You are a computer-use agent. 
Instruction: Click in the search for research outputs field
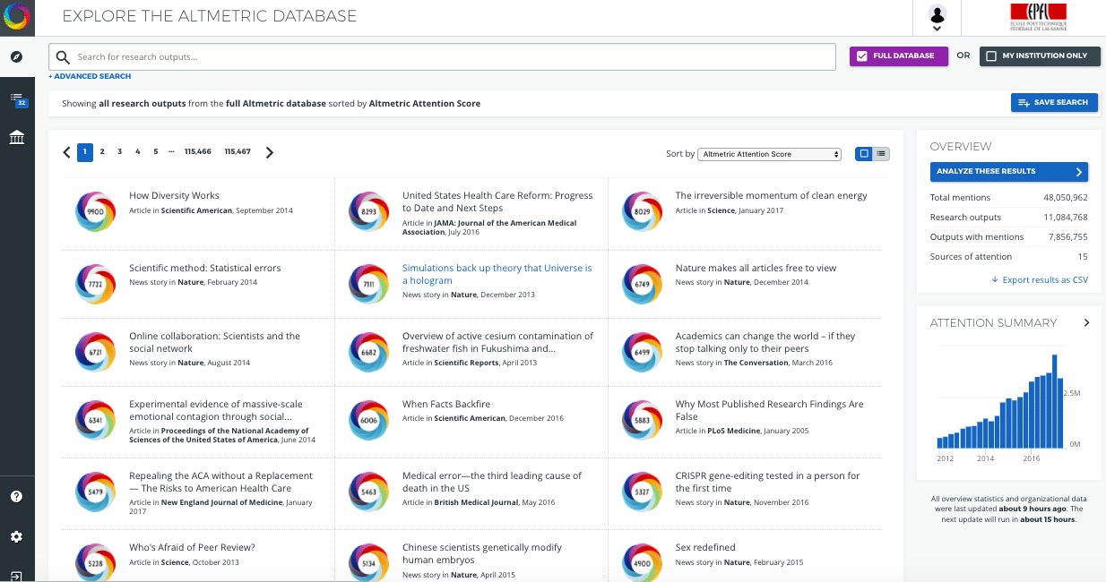(x=443, y=57)
